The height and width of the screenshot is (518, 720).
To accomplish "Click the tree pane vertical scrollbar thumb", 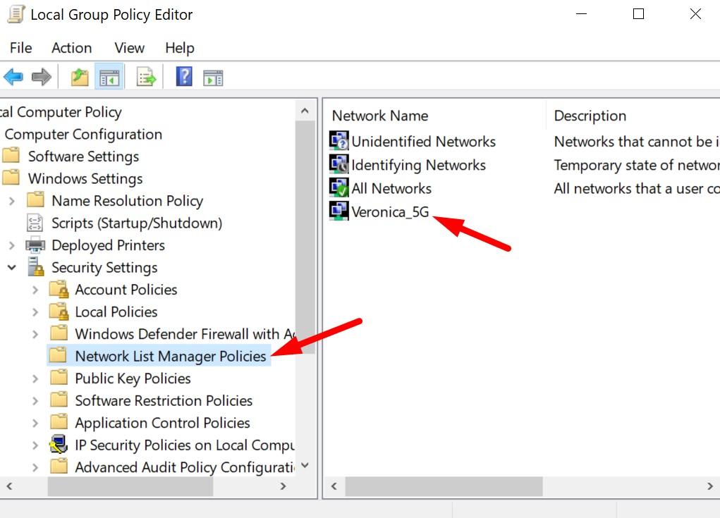I will (x=305, y=238).
